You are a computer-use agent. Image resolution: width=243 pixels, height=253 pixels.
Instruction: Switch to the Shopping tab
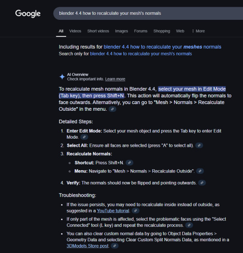tap(162, 31)
